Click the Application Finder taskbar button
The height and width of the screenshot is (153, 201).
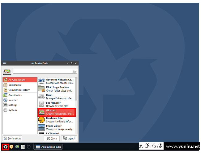(x=48, y=147)
